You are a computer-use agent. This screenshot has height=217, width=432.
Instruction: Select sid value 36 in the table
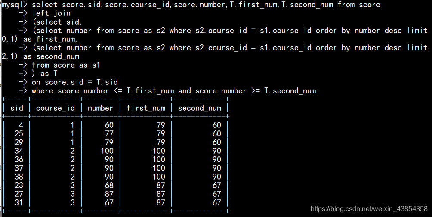coord(19,159)
